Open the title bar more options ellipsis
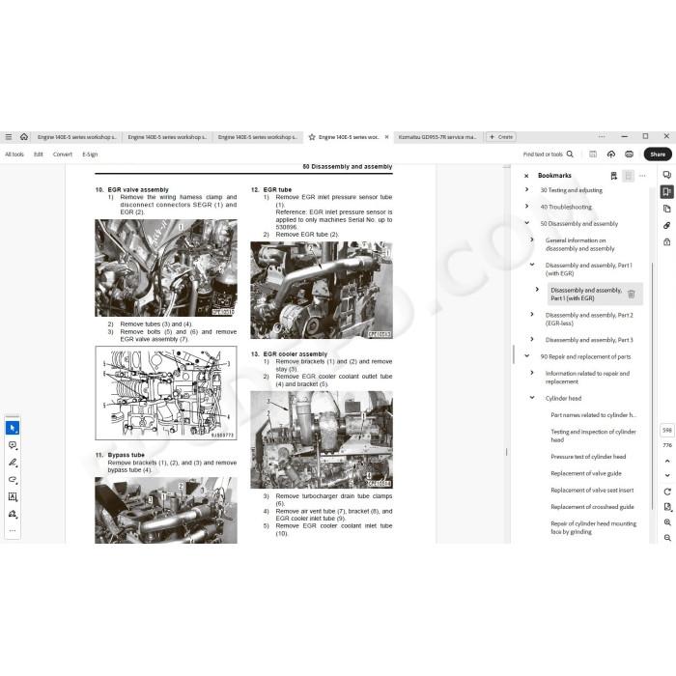The height and width of the screenshot is (676, 676). coord(602,137)
